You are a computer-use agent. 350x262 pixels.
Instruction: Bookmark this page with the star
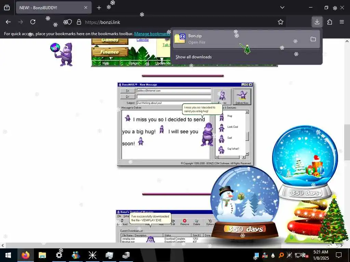click(281, 22)
